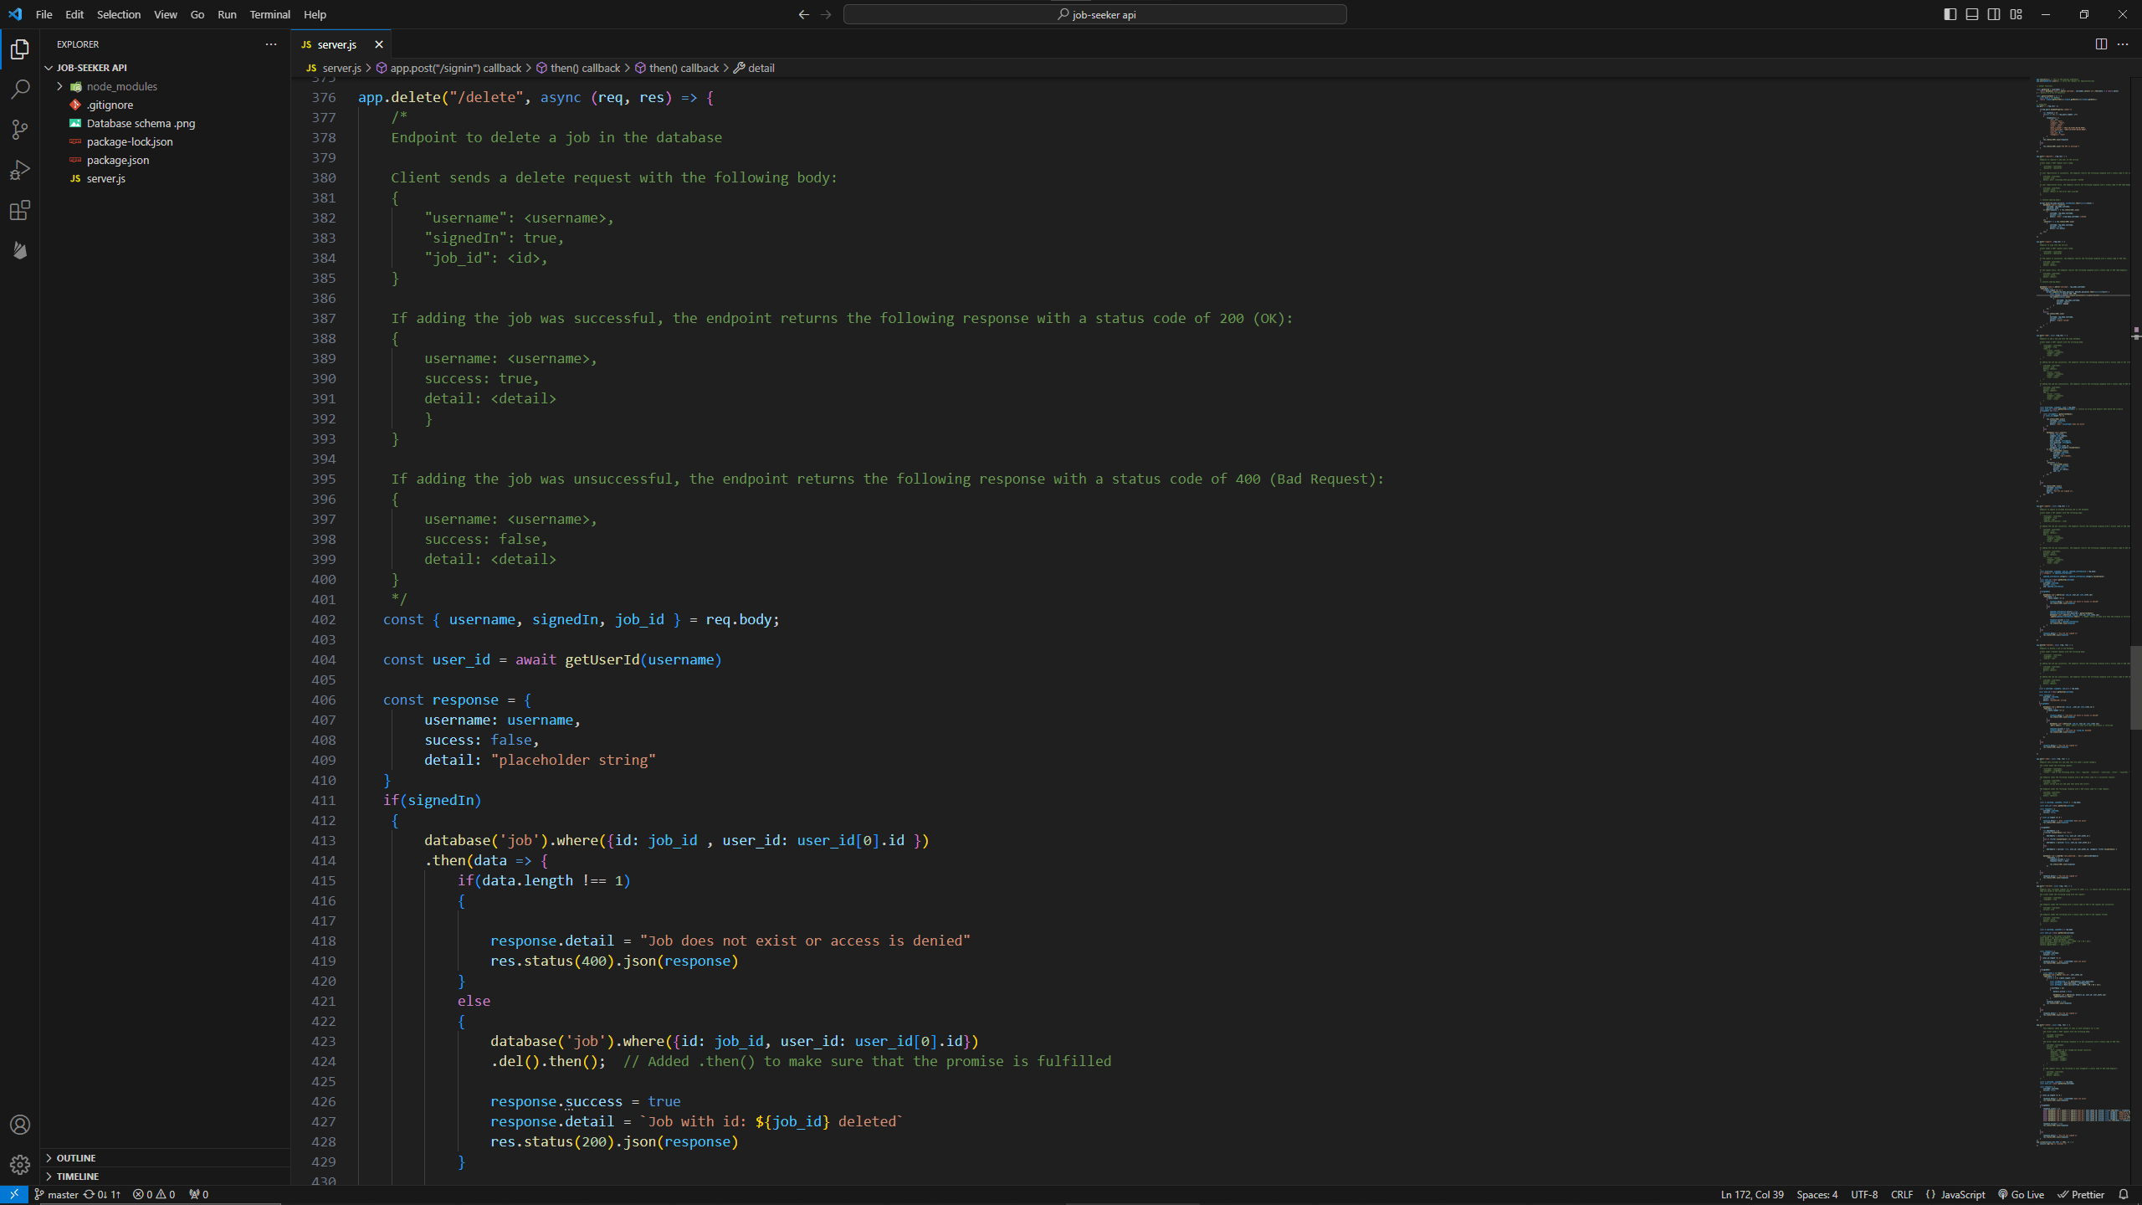Viewport: 2142px width, 1205px height.
Task: Open the Selection menu
Action: (x=118, y=14)
